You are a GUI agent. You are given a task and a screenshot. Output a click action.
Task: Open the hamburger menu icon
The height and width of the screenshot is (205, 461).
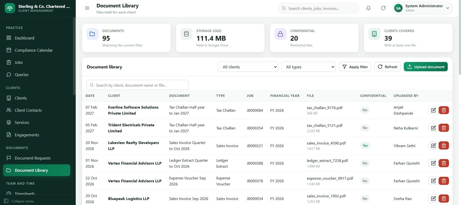(87, 8)
